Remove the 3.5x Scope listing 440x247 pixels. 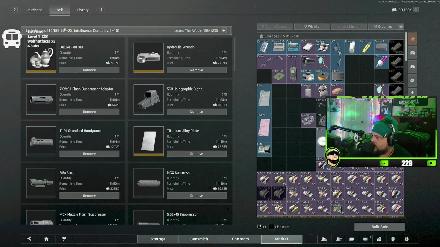[89, 196]
